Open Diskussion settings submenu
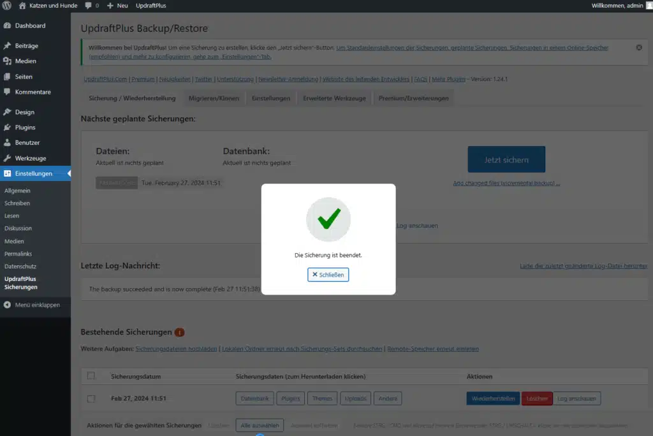Viewport: 653px width, 436px height. (18, 228)
